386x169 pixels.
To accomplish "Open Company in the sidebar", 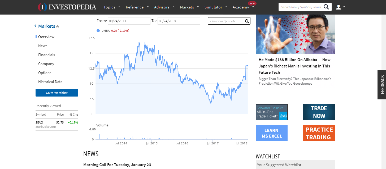I will point(46,64).
